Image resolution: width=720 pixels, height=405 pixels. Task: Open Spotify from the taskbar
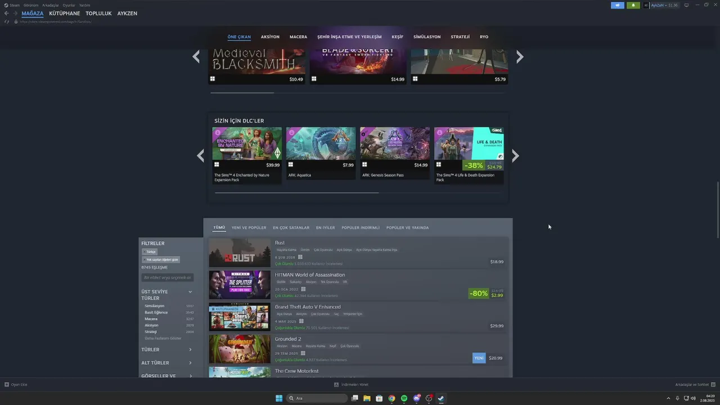click(x=404, y=398)
